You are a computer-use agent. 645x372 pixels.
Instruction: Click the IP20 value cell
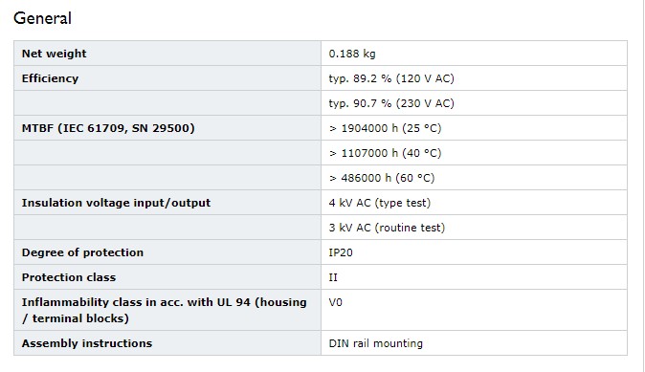[x=474, y=252]
